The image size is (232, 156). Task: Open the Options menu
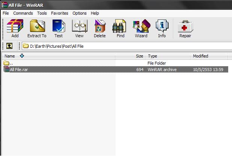pyautogui.click(x=80, y=13)
